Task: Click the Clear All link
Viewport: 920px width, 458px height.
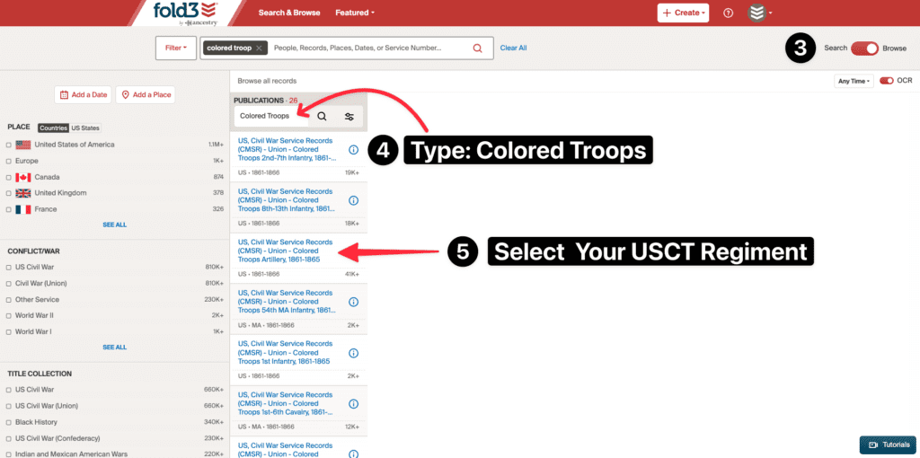Action: (x=513, y=48)
